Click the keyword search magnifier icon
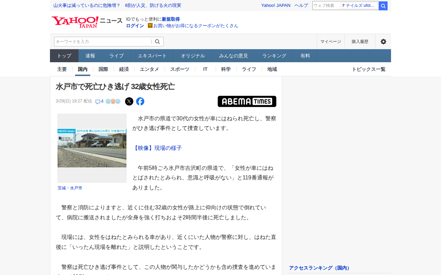This screenshot has height=275, width=441. (x=157, y=42)
